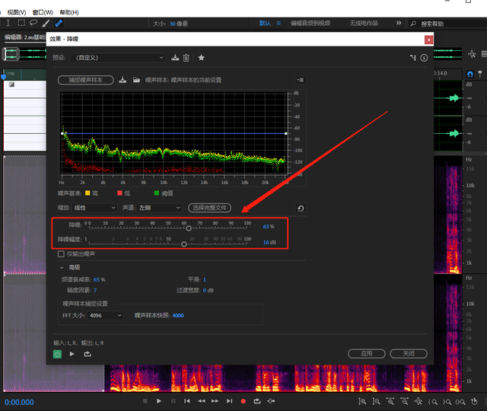Click the 应用 apply button
The width and height of the screenshot is (487, 411).
point(367,353)
